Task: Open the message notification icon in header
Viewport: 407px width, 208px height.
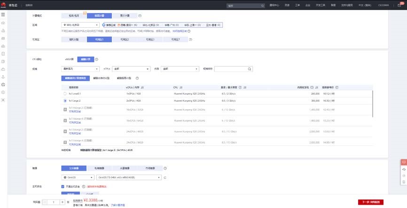Action: 399,5
